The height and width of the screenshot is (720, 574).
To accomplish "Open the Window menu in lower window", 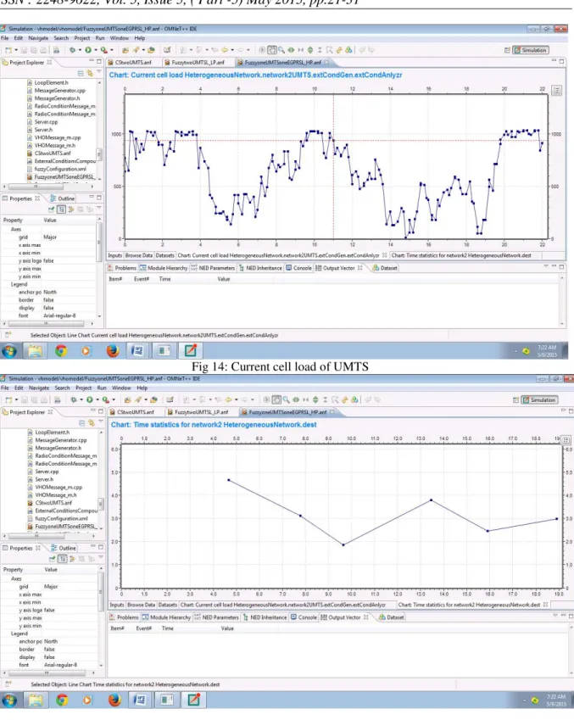I will (121, 388).
